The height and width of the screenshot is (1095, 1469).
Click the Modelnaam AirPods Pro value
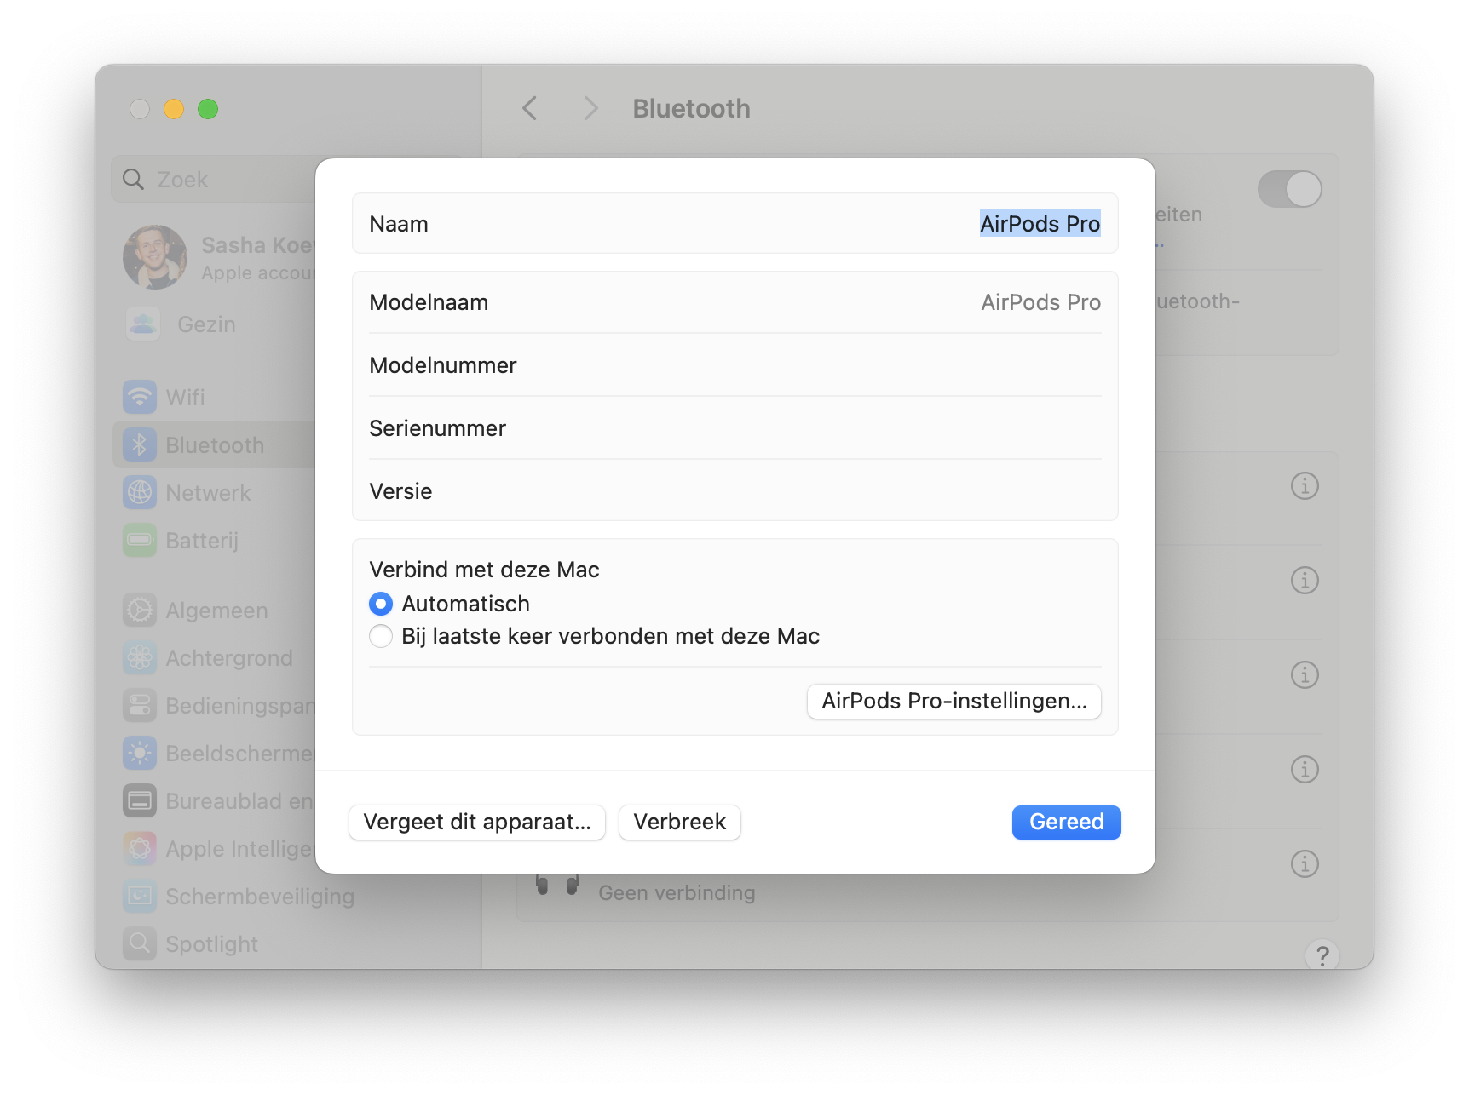pos(1041,302)
